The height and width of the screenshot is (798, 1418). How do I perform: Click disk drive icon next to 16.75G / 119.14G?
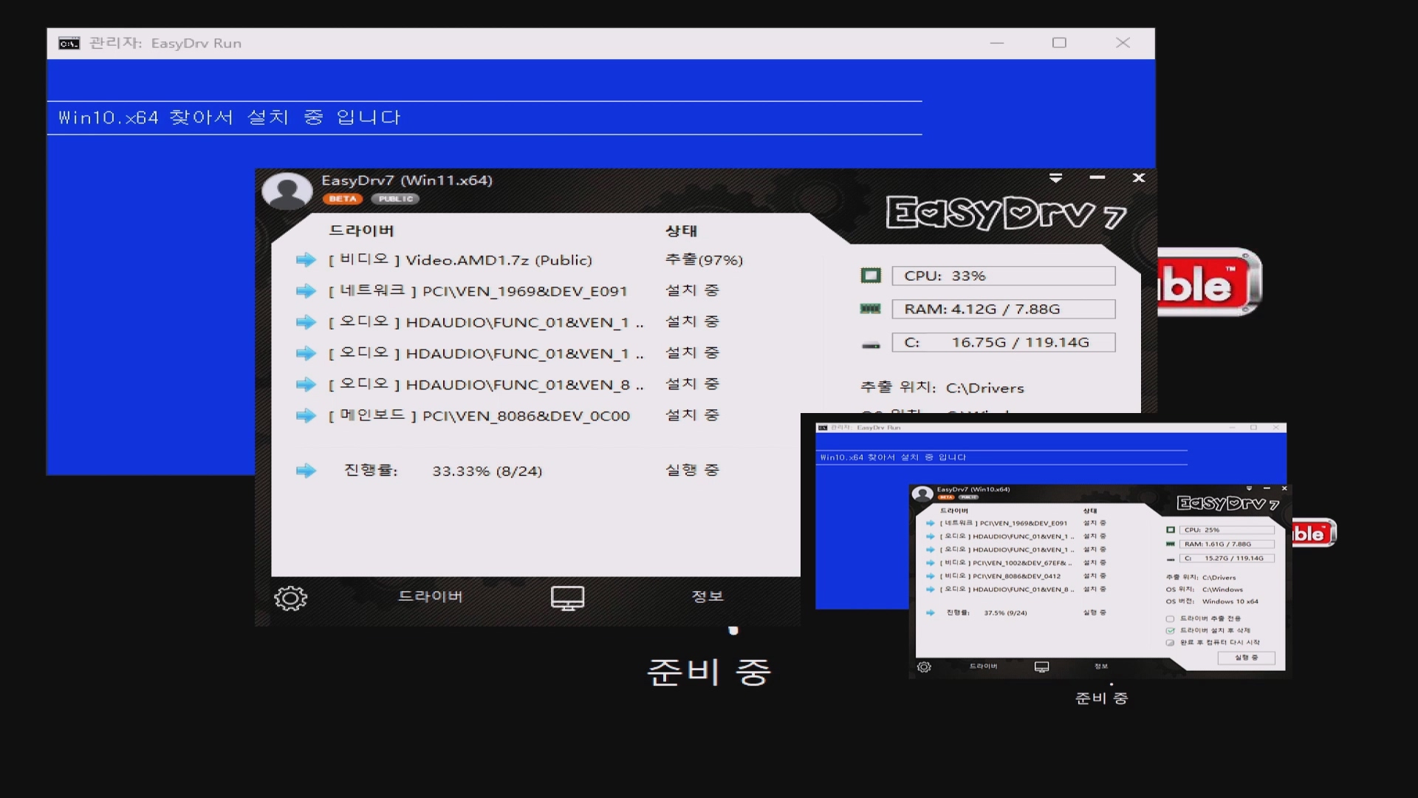pos(871,345)
